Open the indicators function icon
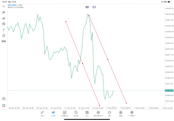Image resolution: width=174 pixels, height=121 pixels. click(4, 30)
